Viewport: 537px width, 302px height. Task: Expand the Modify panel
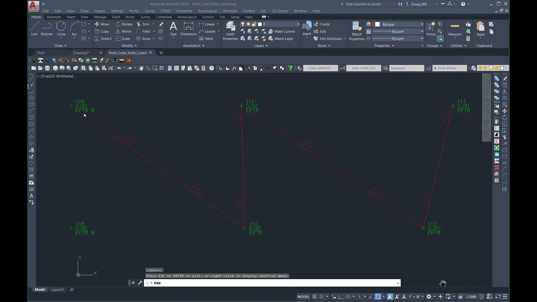(129, 46)
